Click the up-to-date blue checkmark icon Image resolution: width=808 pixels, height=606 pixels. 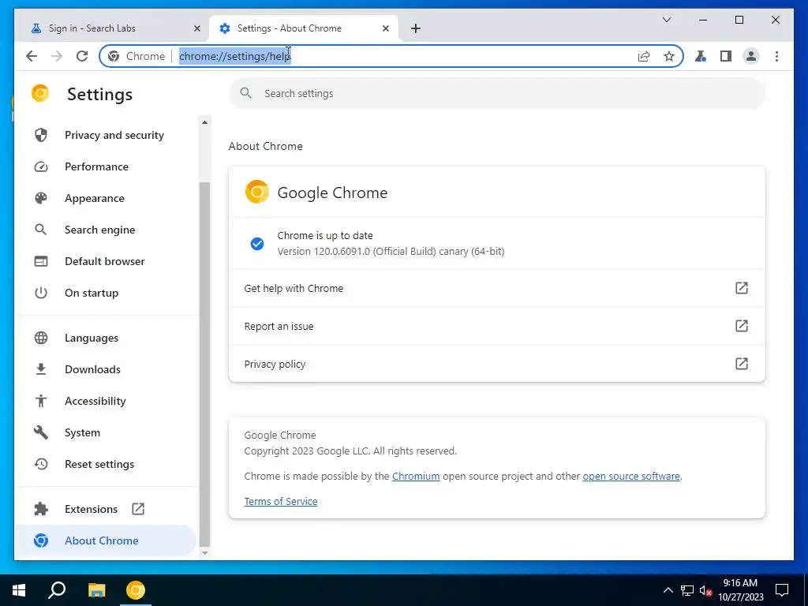[x=257, y=244]
